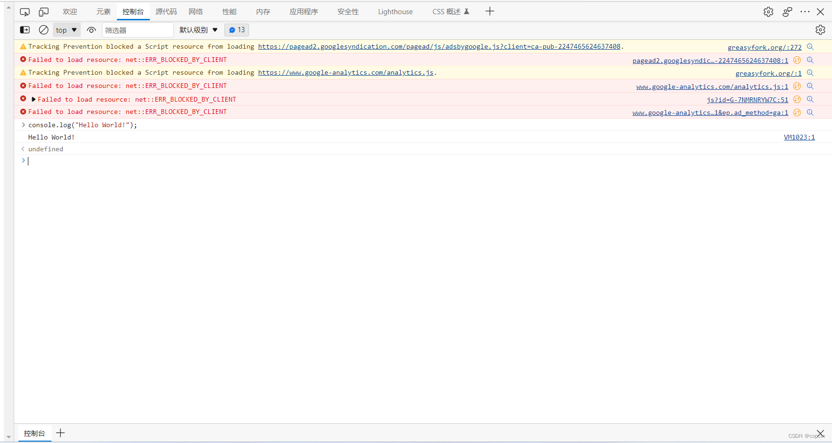Open the VM1023:1 source link
Image resolution: width=832 pixels, height=443 pixels.
tap(799, 137)
